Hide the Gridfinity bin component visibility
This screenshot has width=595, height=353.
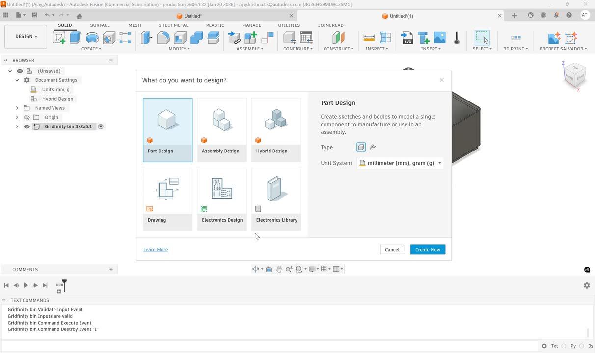point(27,126)
